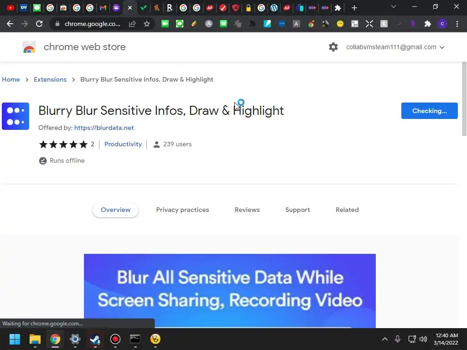
Task: Click the Checking... install button
Action: point(429,111)
